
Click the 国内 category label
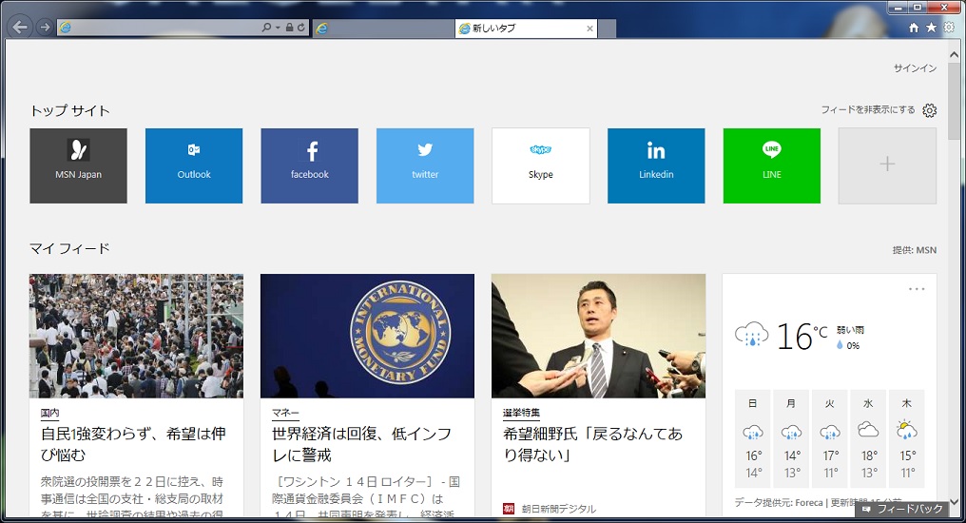(x=49, y=413)
